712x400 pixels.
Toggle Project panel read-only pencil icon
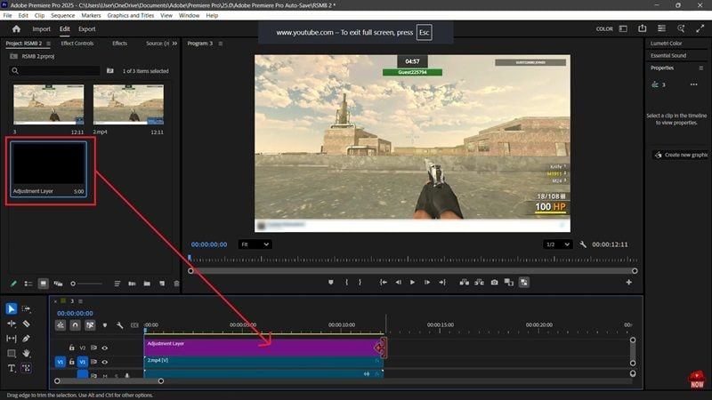point(13,284)
